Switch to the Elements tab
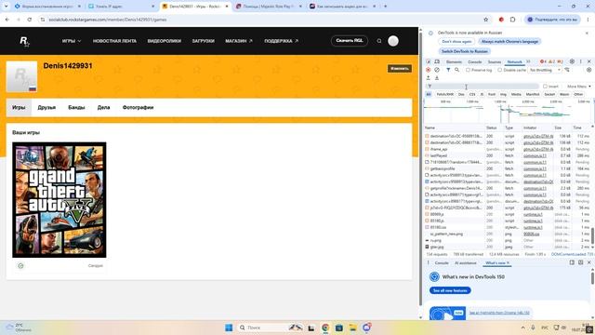Viewport: 595px width, 335px height. [454, 61]
